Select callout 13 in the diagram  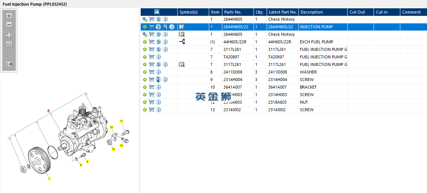click(122, 146)
